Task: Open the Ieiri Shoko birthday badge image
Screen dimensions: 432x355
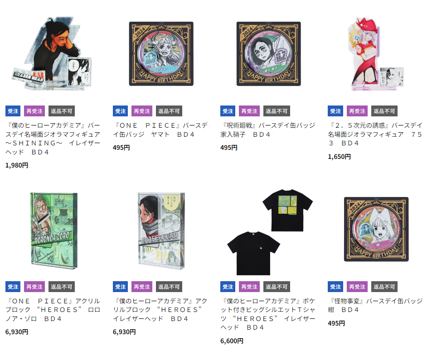Action: point(269,54)
